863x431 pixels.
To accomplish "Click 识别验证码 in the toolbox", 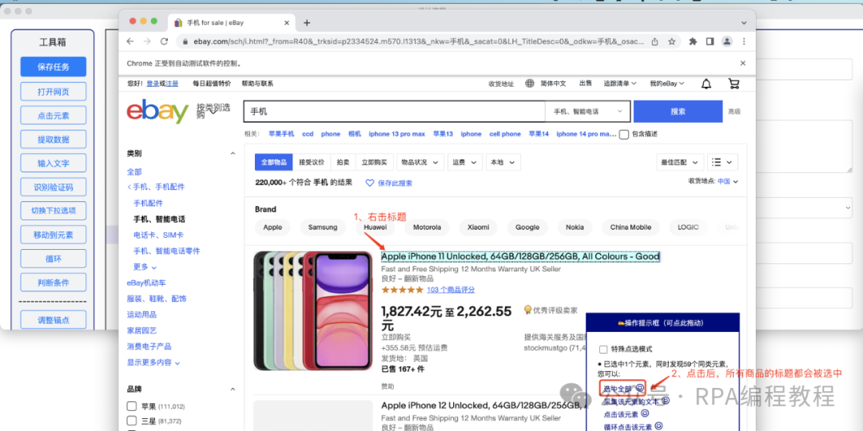I will coord(54,187).
